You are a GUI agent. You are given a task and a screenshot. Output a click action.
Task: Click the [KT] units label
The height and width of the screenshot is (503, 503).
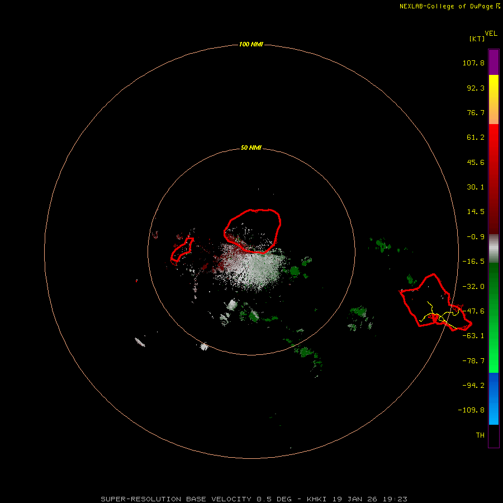[477, 39]
